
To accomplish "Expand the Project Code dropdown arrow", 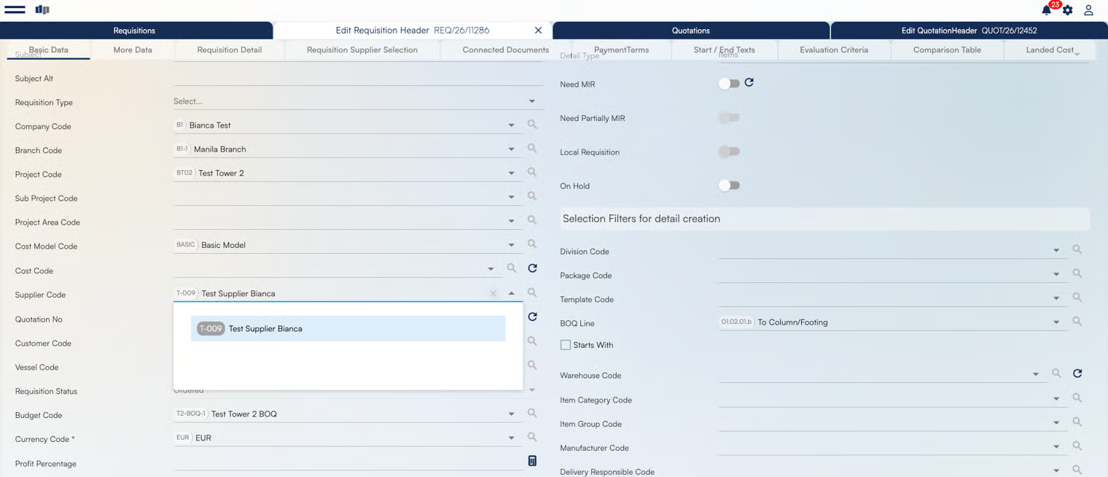I will [511, 174].
